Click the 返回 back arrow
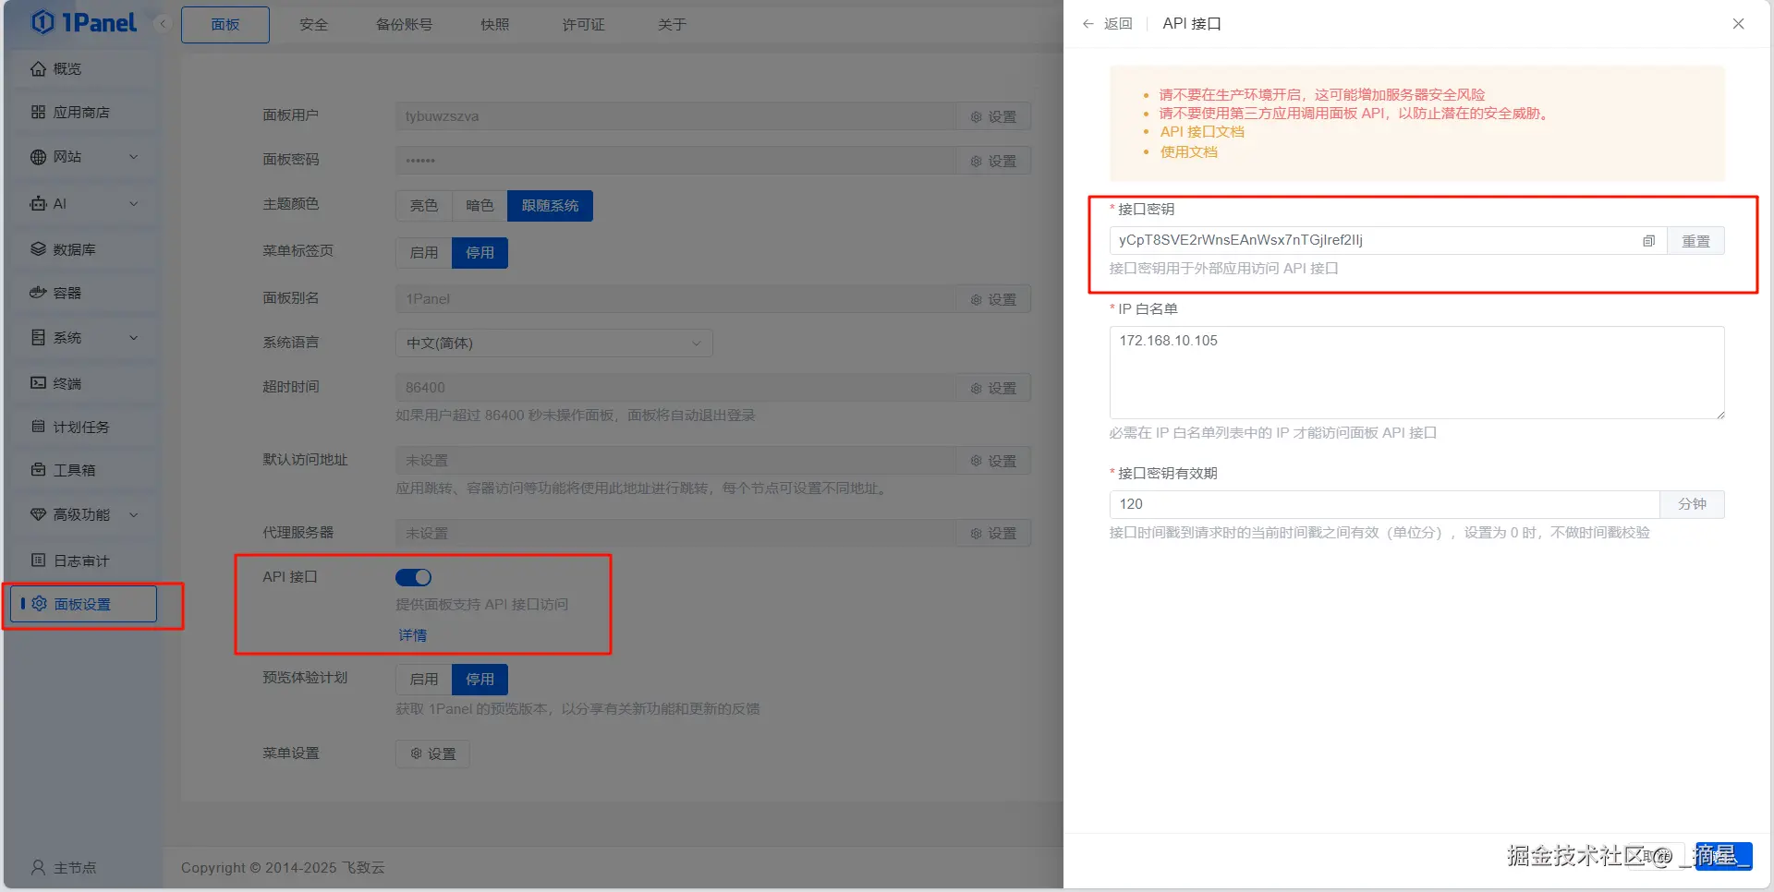This screenshot has height=892, width=1774. click(1088, 24)
